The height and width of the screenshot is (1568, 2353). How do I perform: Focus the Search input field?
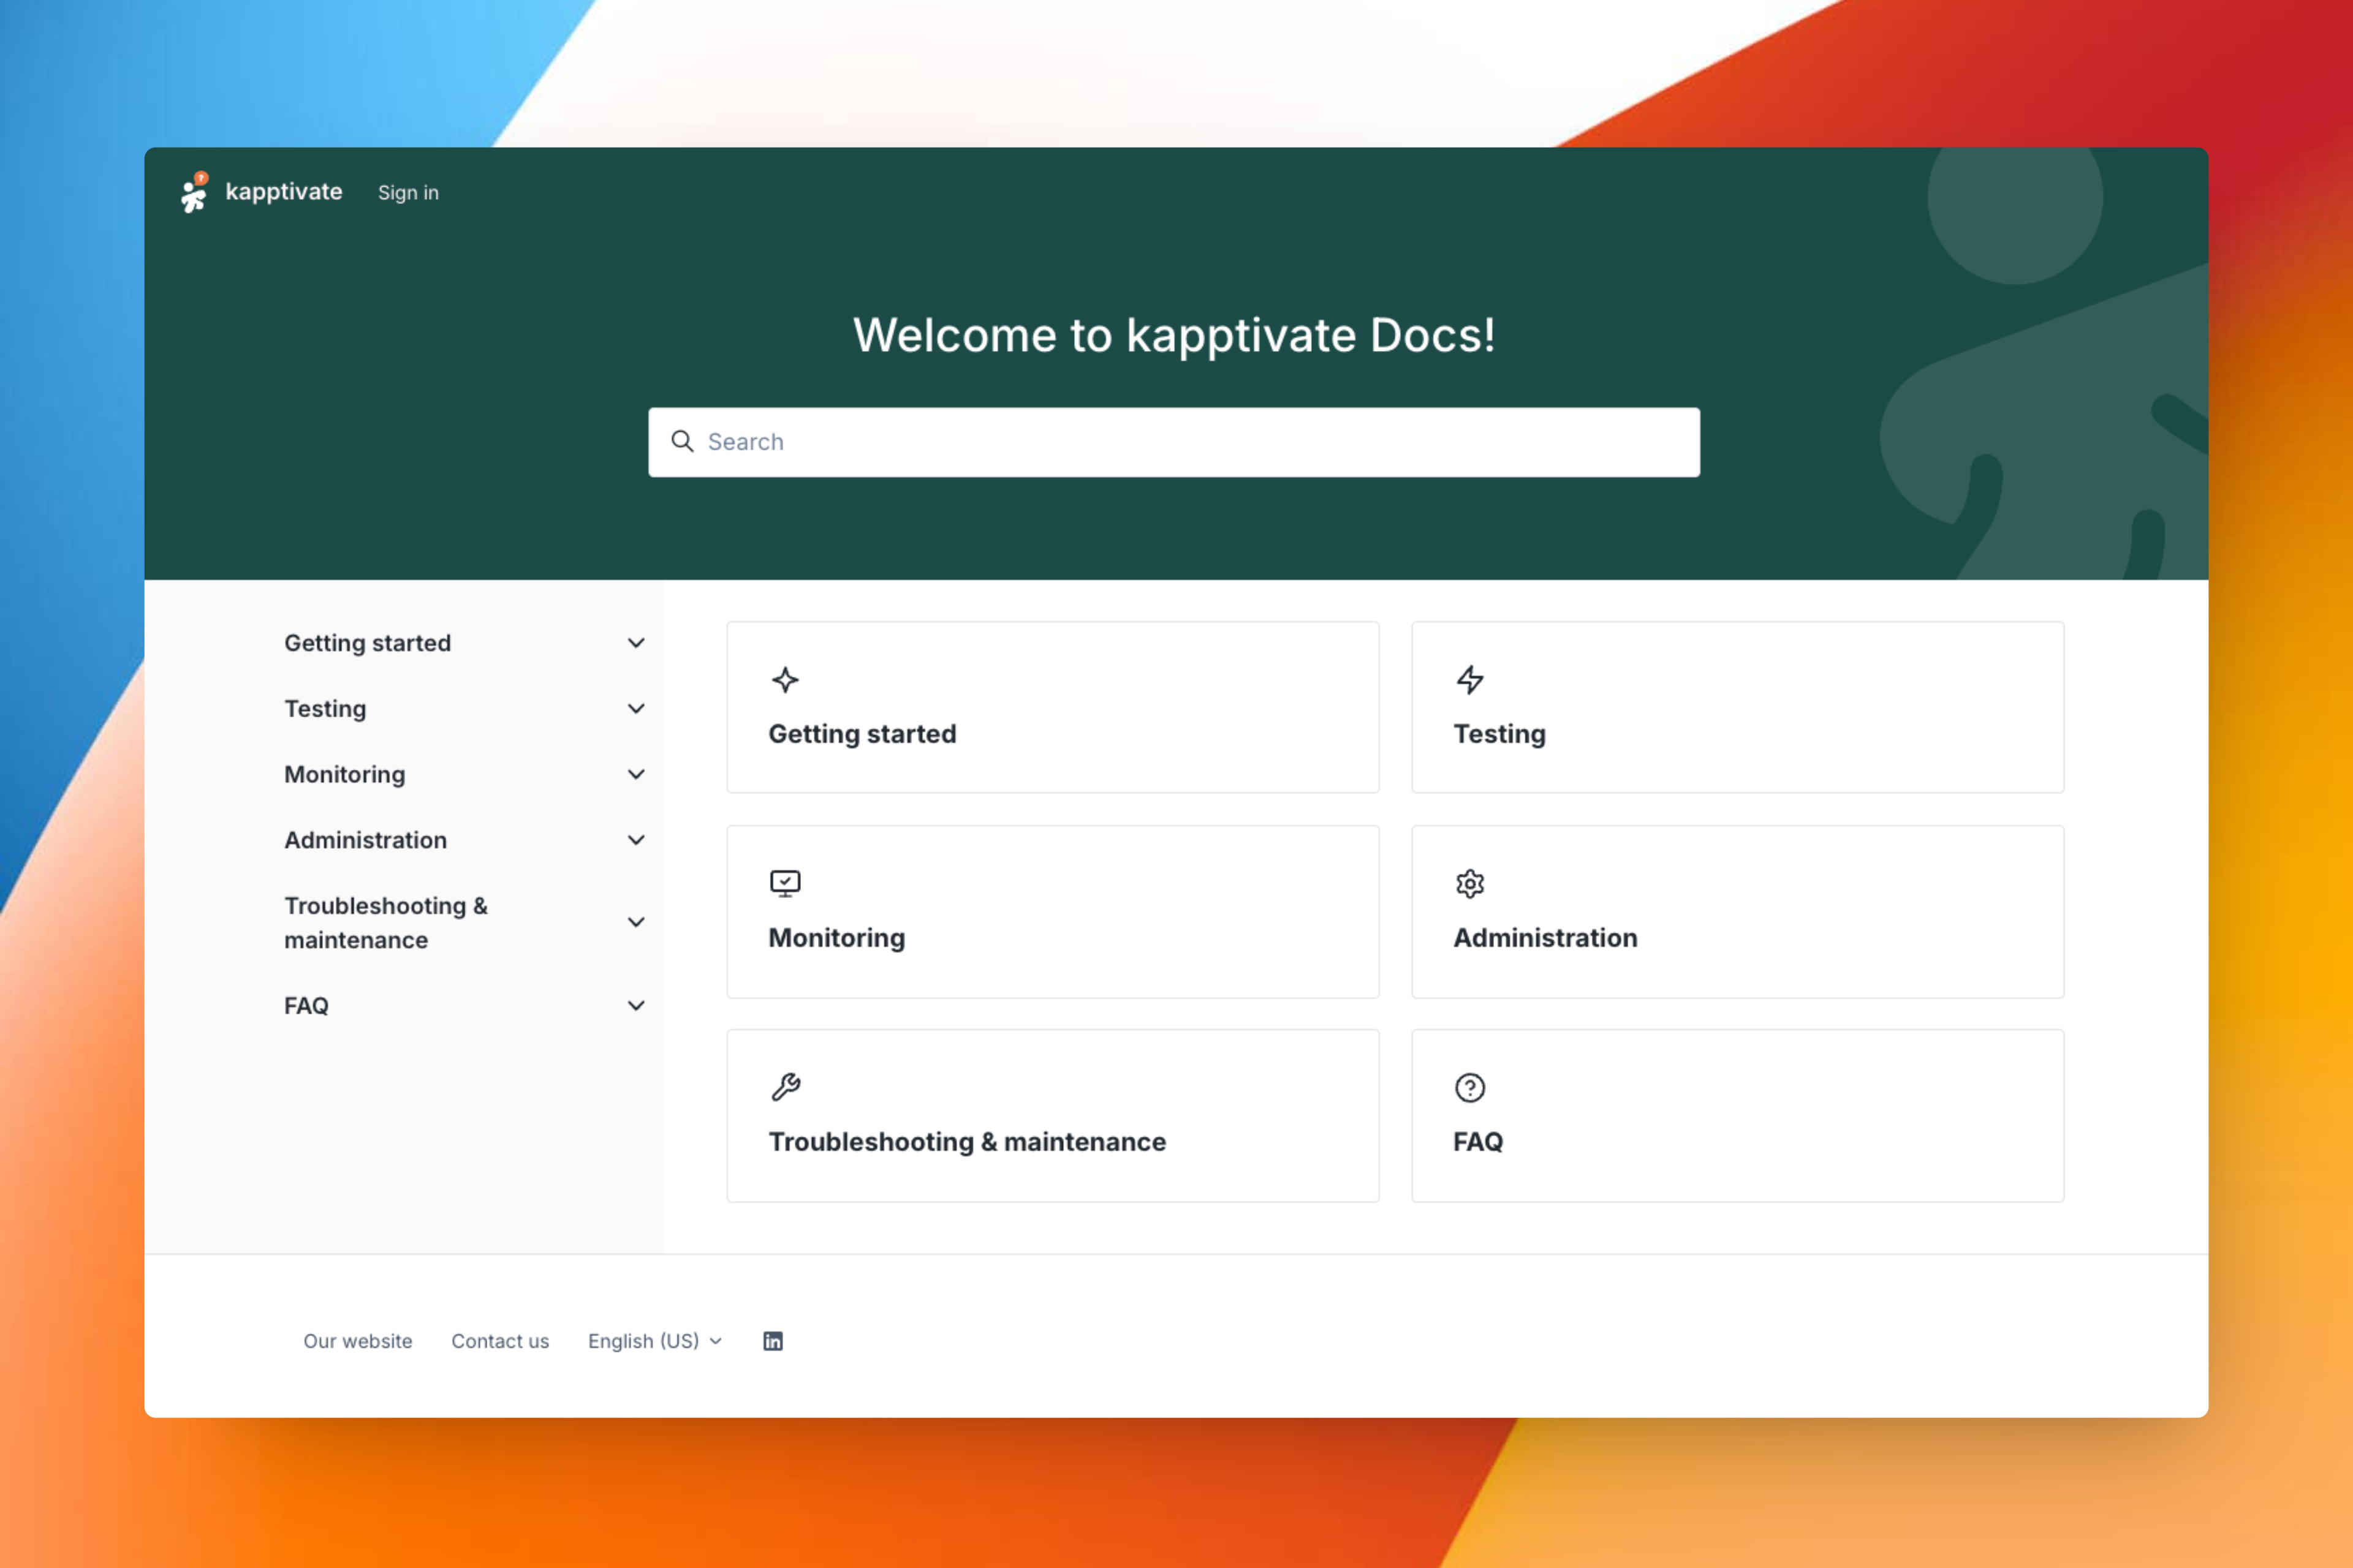pyautogui.click(x=1191, y=442)
